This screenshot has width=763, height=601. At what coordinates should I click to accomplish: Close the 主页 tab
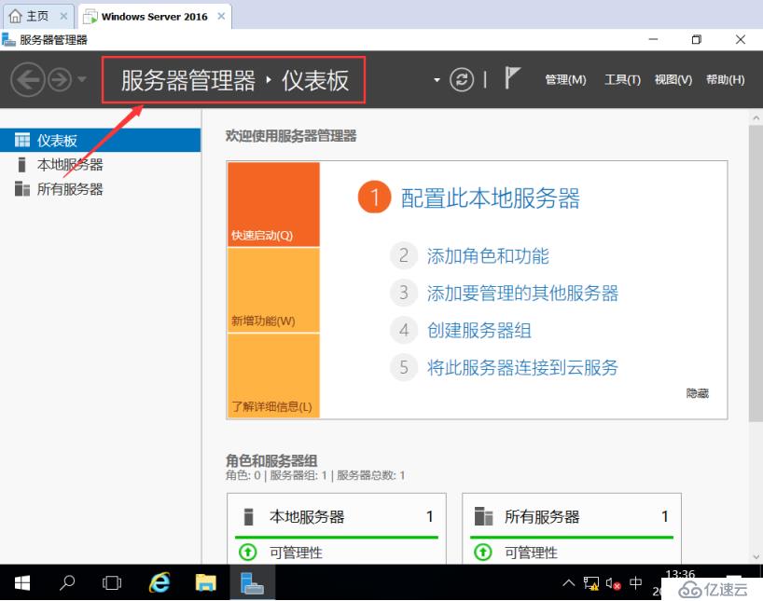(x=63, y=17)
